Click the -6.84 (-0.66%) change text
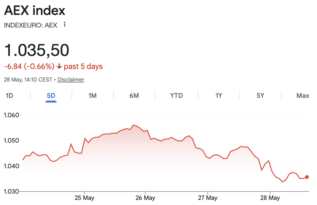This screenshot has width=317, height=205. (x=29, y=66)
